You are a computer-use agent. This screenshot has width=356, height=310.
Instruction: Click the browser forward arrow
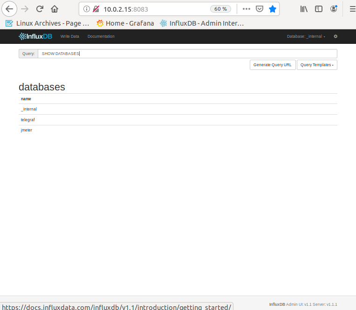(x=25, y=9)
